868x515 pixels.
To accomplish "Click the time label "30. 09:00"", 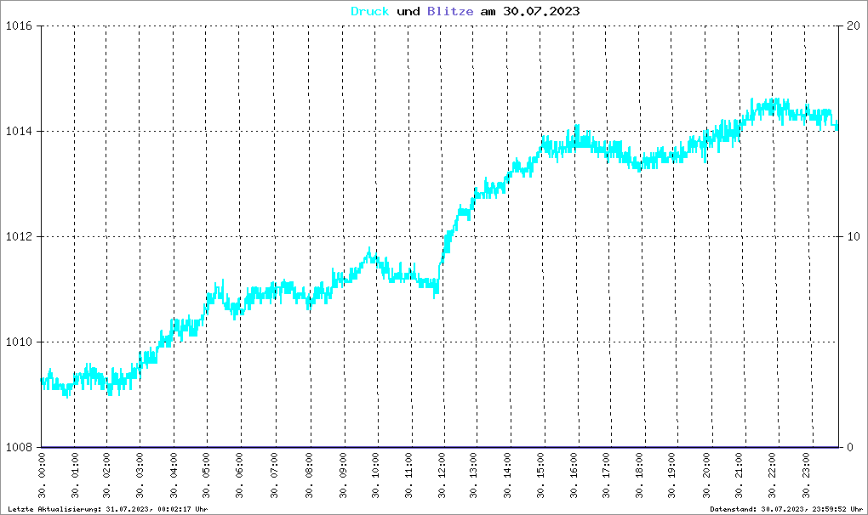I will [x=343, y=475].
